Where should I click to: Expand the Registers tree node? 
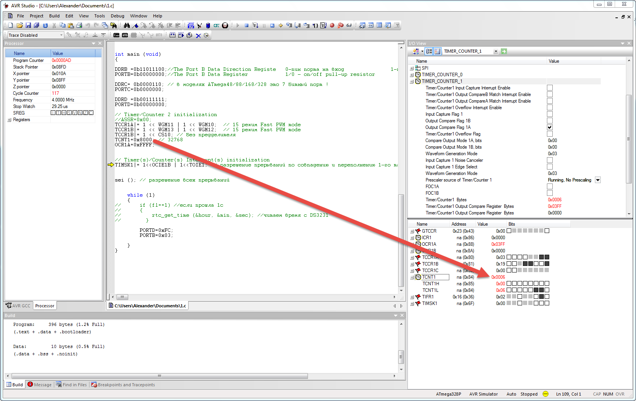(9, 120)
